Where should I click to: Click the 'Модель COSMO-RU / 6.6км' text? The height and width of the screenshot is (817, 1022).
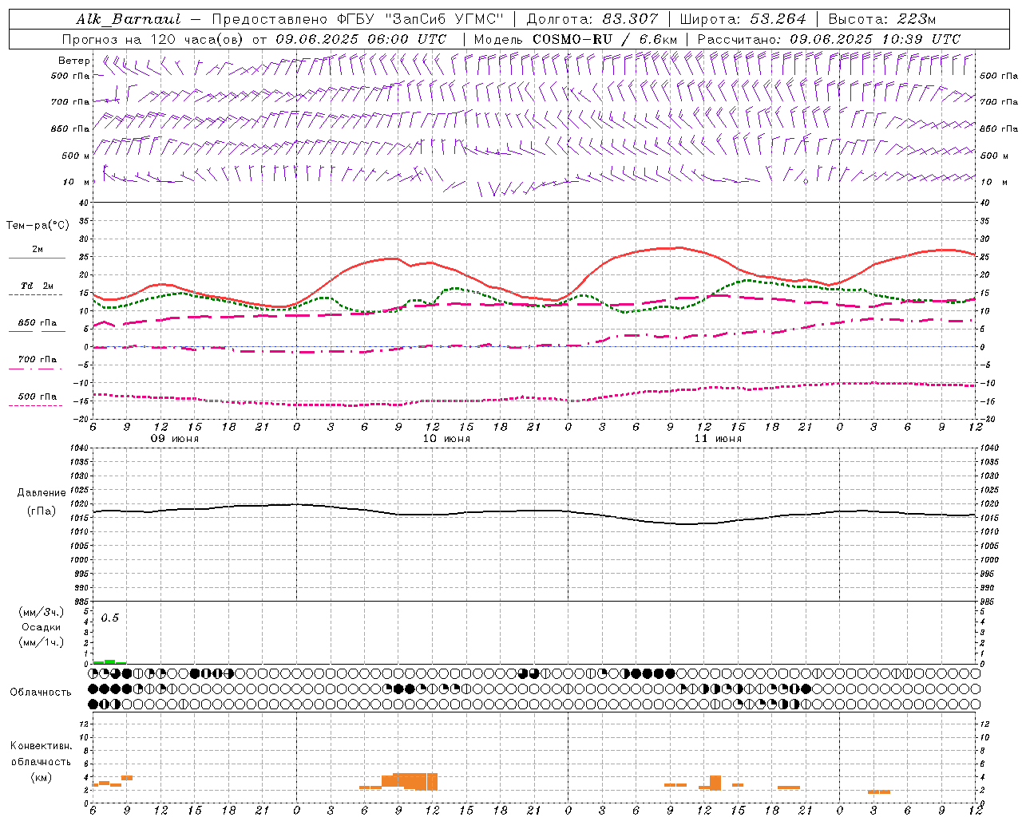(x=576, y=39)
